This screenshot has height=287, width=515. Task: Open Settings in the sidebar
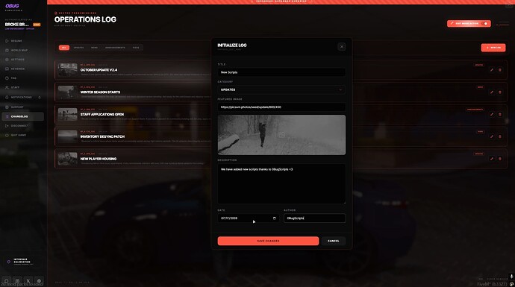coord(22,60)
